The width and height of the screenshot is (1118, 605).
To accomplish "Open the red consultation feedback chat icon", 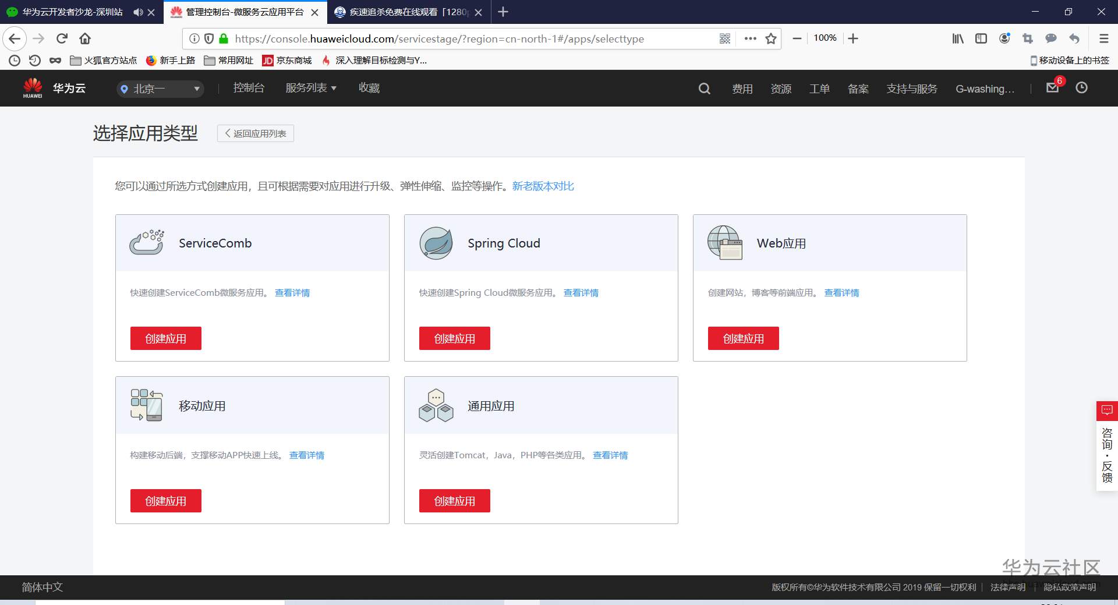I will [1107, 411].
